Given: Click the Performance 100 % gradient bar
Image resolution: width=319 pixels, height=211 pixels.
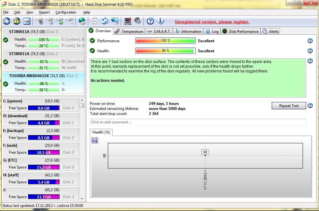Looking at the screenshot, I should pyautogui.click(x=165, y=41).
